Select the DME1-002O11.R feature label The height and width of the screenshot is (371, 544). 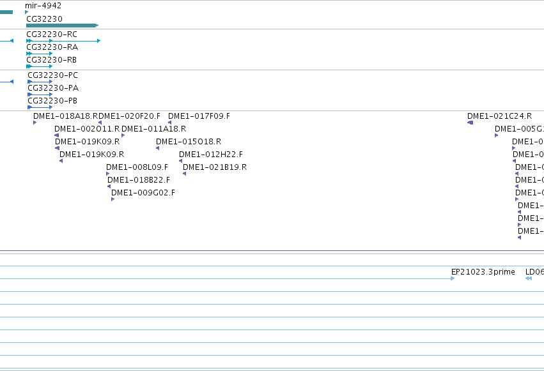click(87, 129)
